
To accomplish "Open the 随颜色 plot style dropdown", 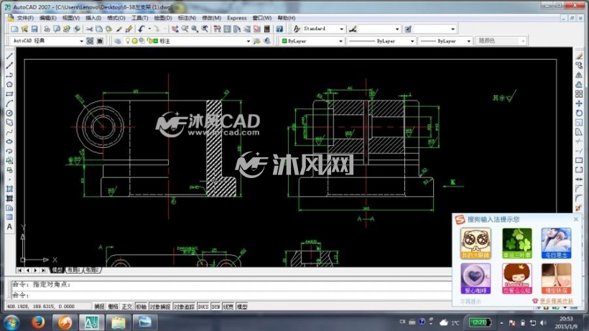I will coord(522,41).
